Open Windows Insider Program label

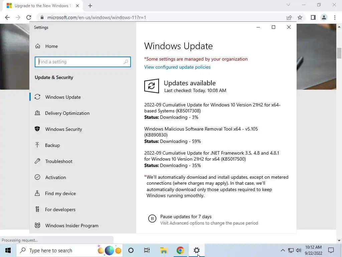click(72, 226)
